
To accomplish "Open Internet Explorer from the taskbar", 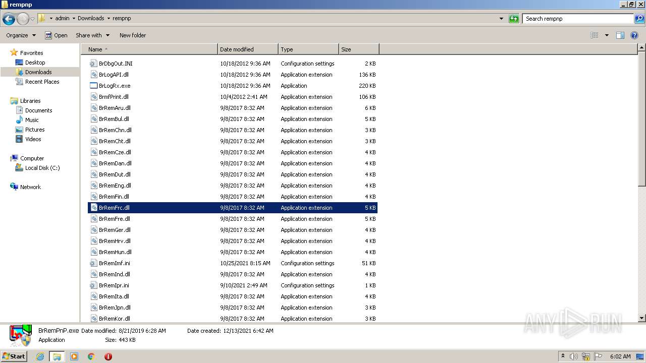I will click(x=40, y=356).
